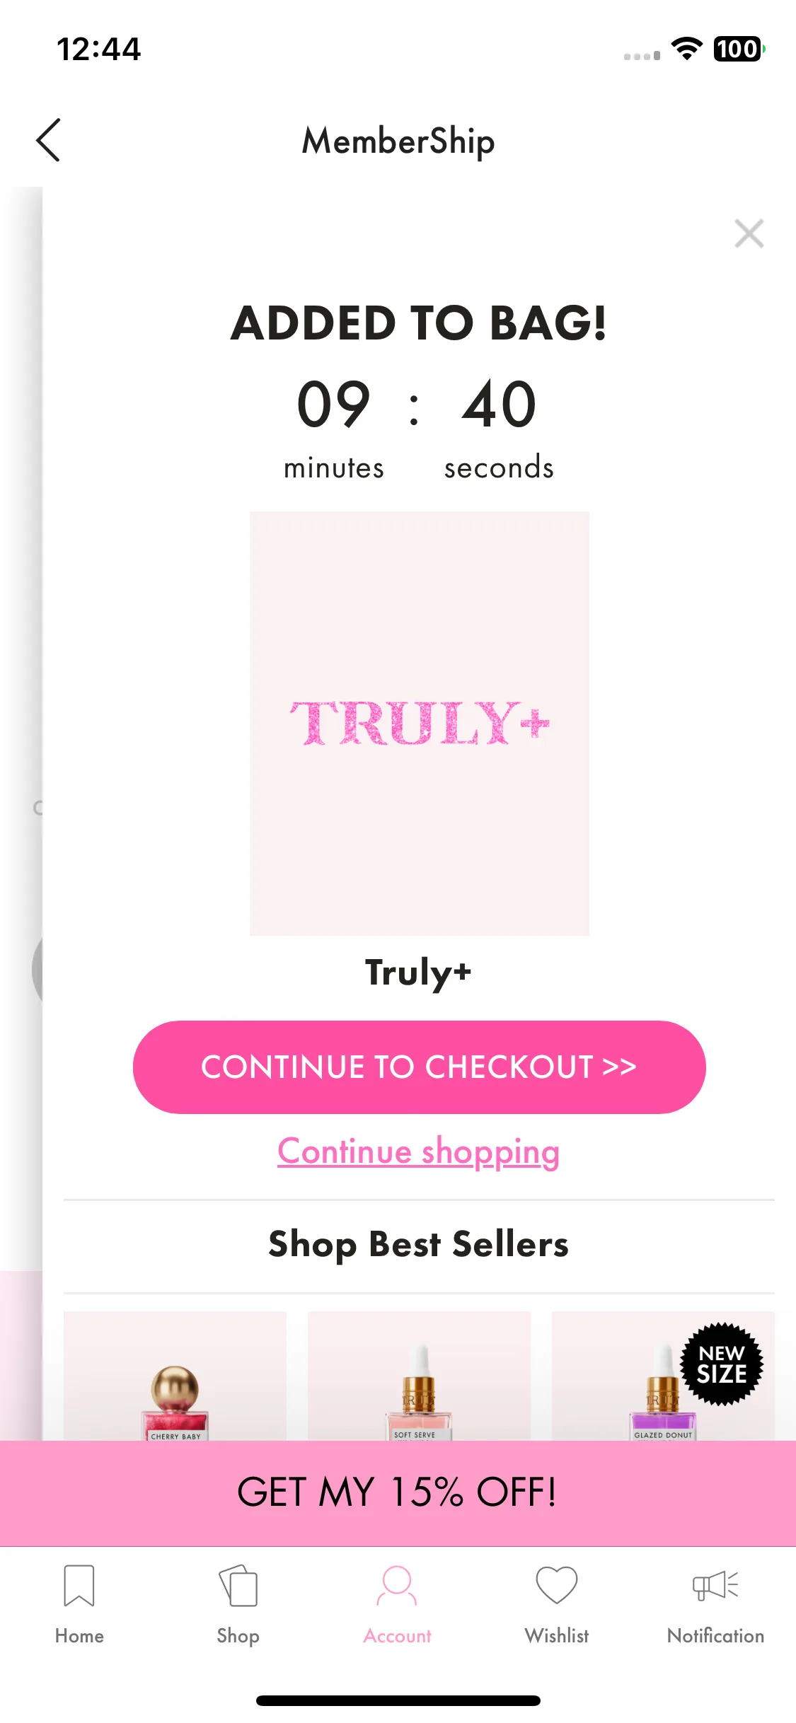Tap the battery indicator icon
The height and width of the screenshot is (1723, 796).
[739, 49]
